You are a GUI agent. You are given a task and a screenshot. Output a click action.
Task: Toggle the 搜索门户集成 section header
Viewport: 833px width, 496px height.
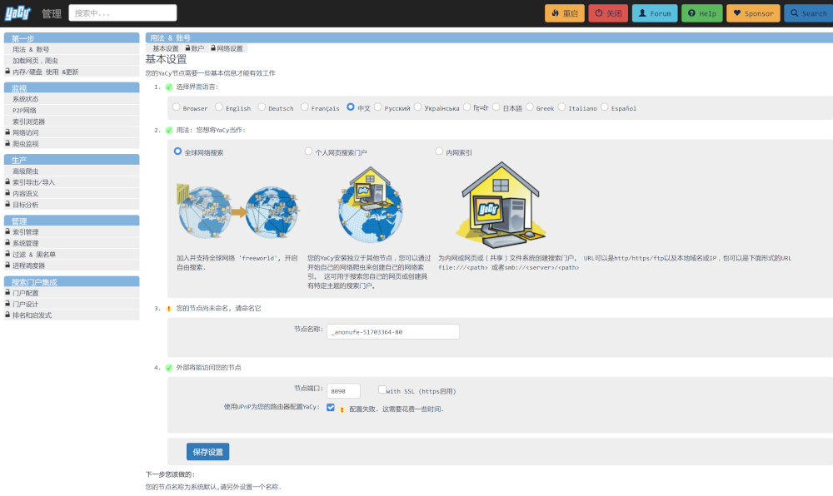click(x=71, y=282)
